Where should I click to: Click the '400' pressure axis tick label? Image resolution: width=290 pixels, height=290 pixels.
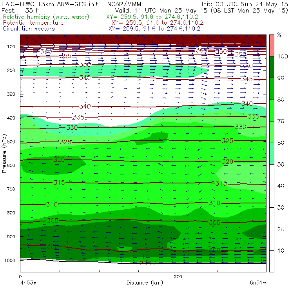click(x=11, y=118)
